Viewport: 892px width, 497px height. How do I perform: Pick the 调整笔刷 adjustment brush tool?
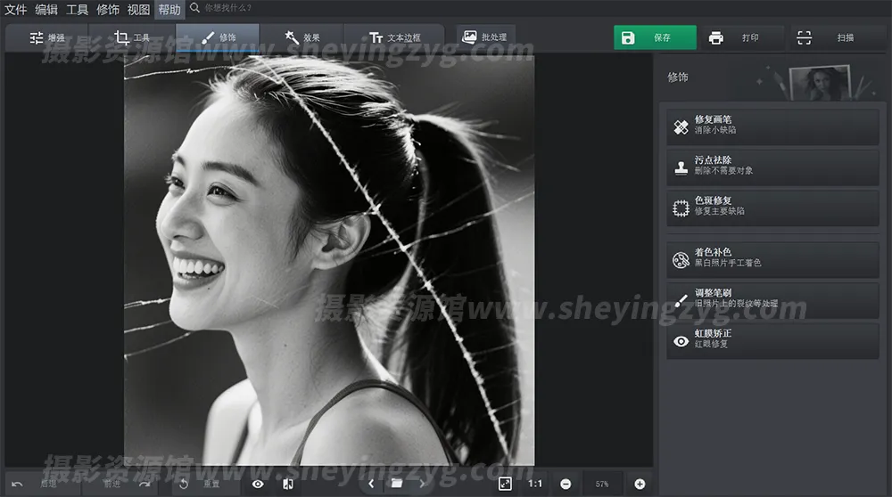pyautogui.click(x=772, y=301)
